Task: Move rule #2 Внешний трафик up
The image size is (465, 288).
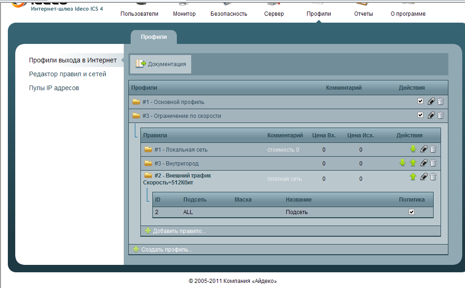Action: click(x=413, y=177)
